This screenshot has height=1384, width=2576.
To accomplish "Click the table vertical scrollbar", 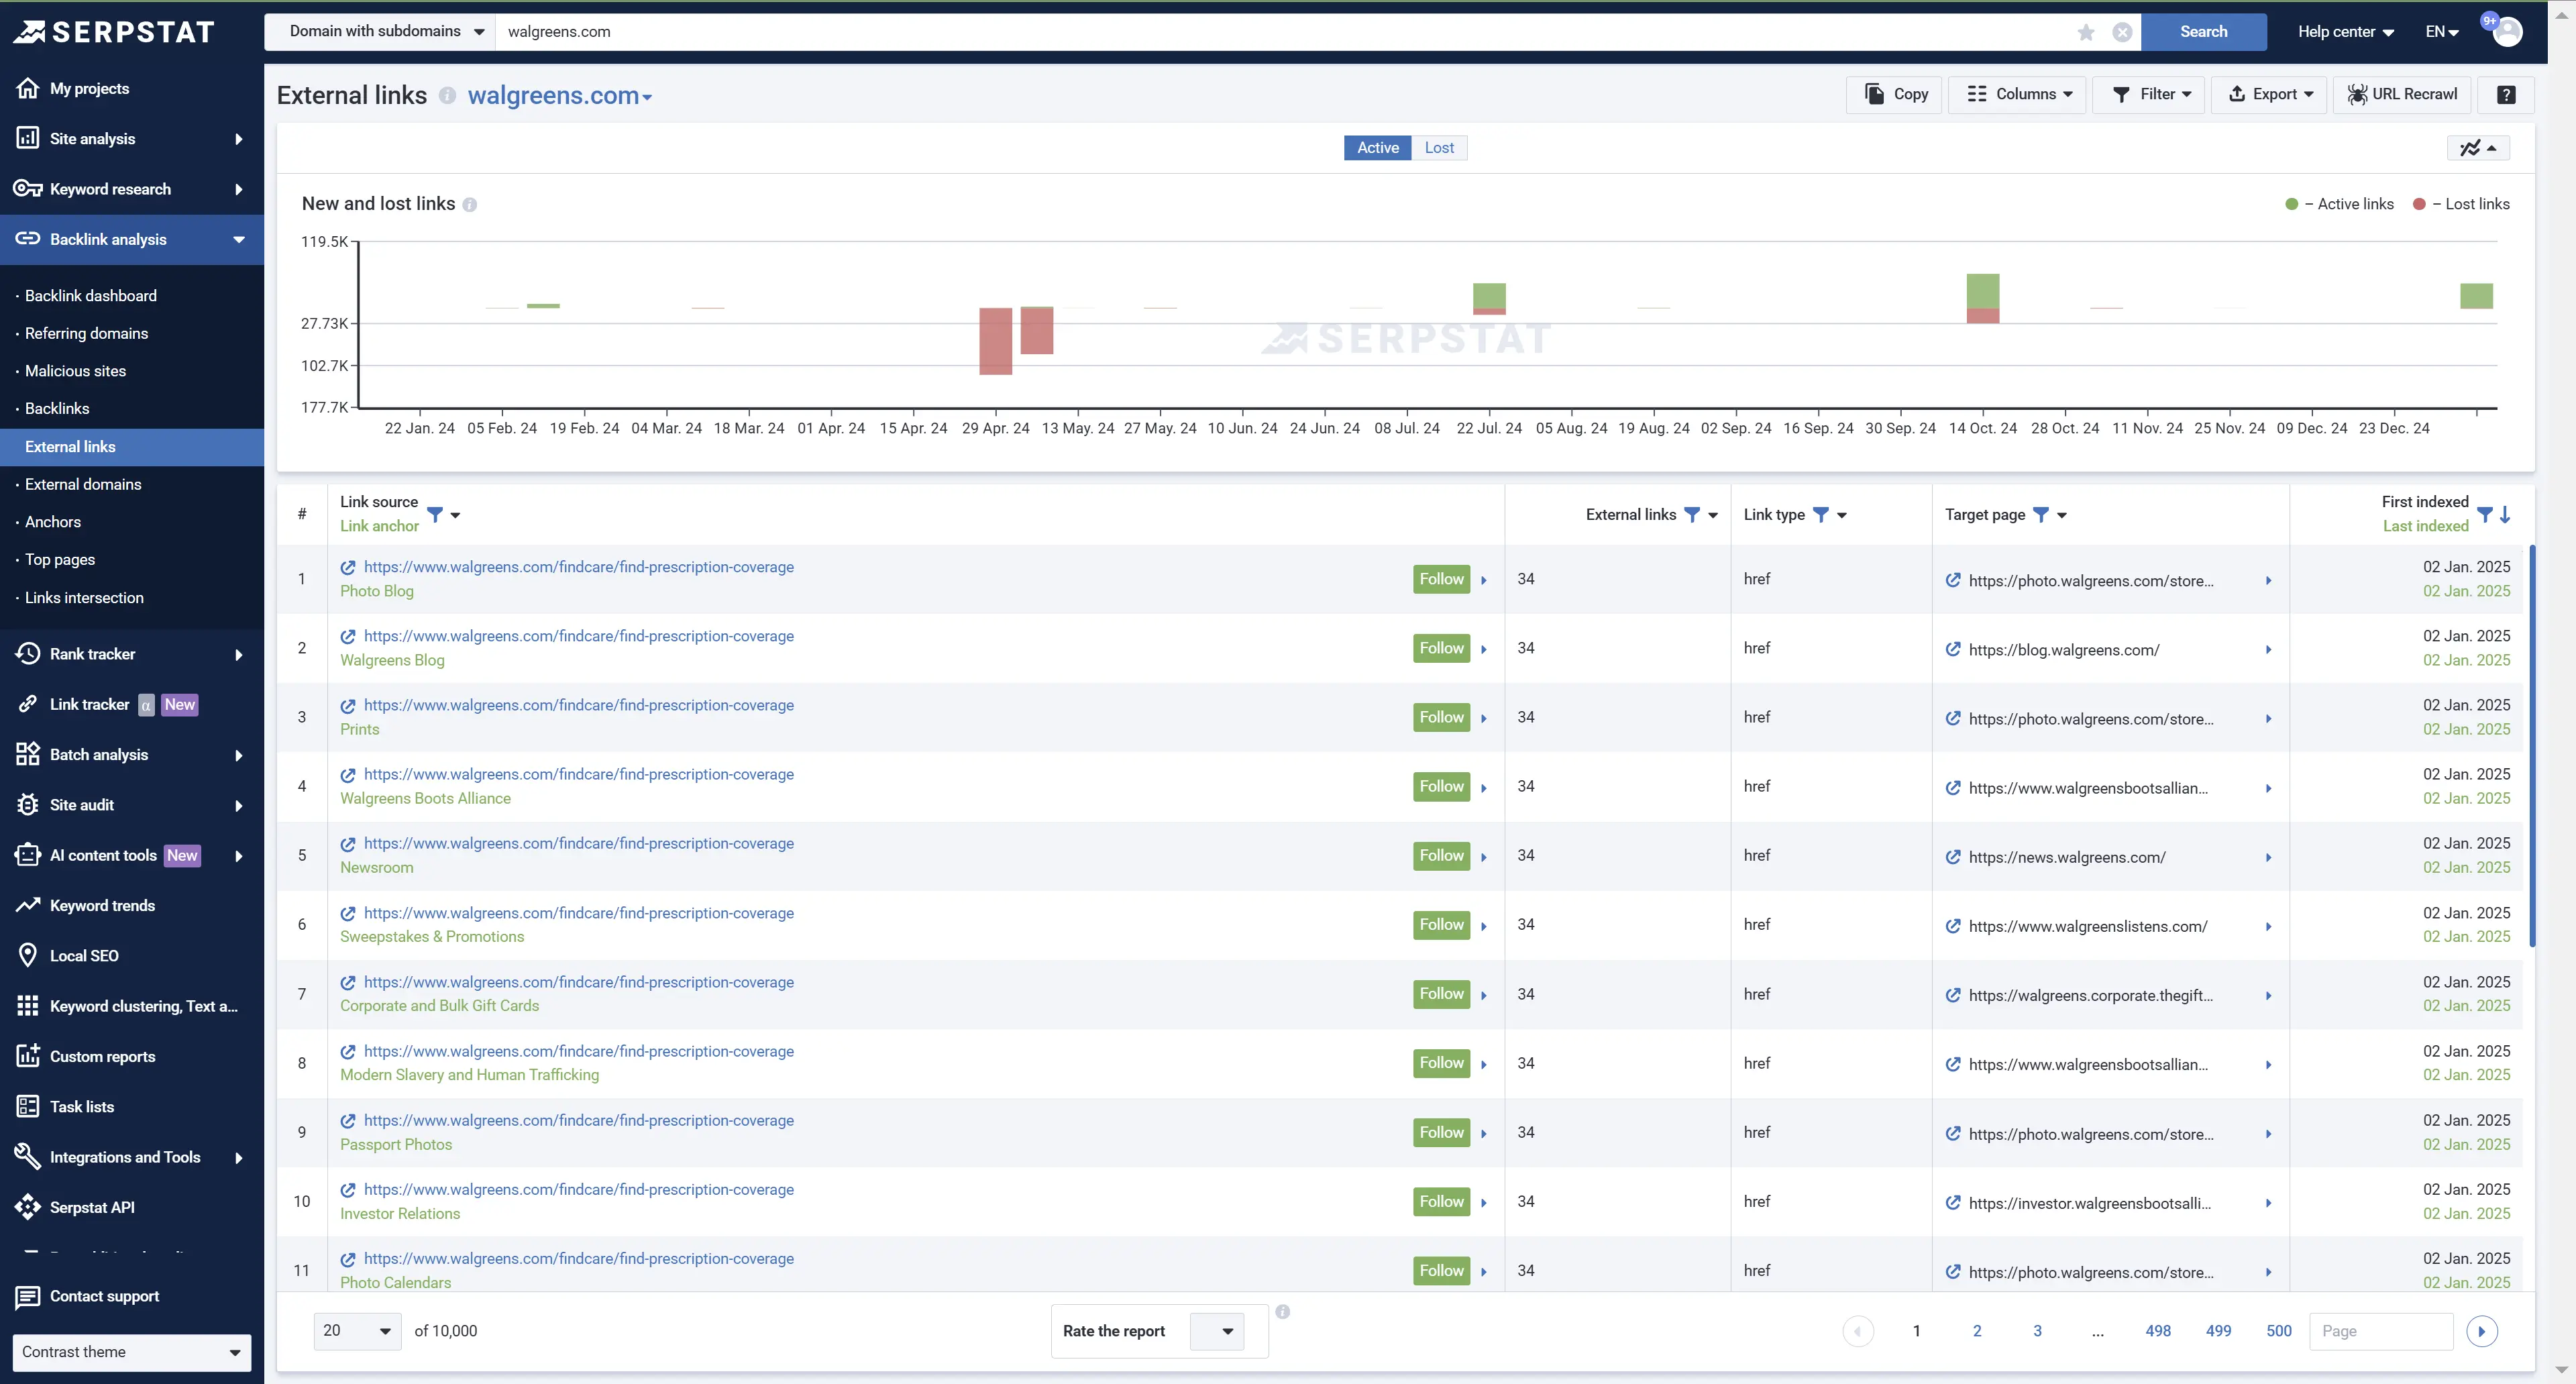I will point(2532,746).
